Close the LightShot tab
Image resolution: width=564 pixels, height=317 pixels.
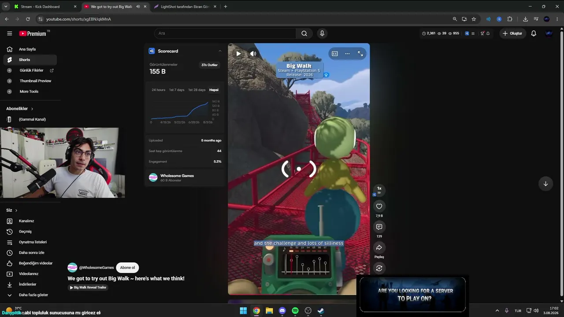(215, 7)
